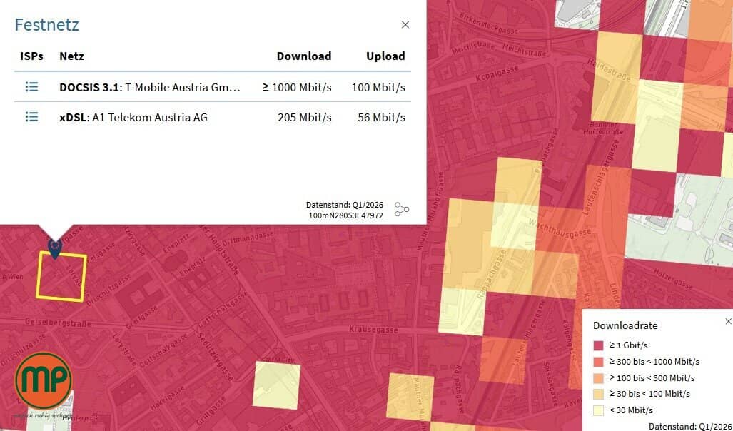Click the 100 Mbit/s upload value
733x431 pixels.
click(378, 88)
